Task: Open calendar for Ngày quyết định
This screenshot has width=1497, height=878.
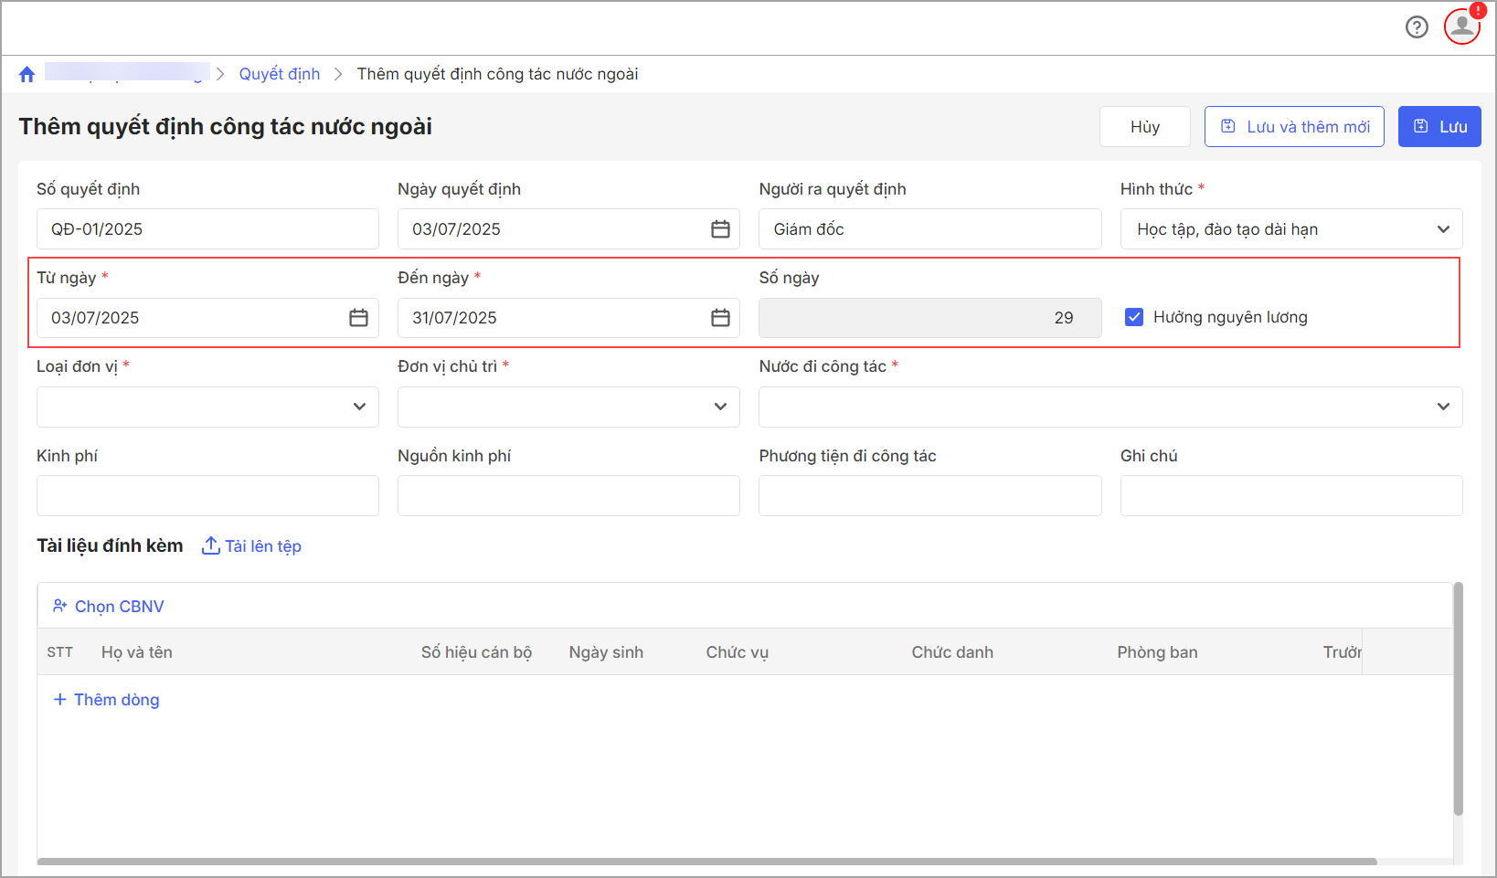Action: (720, 229)
